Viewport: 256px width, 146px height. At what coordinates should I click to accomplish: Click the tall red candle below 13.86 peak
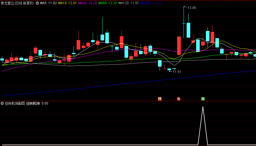(x=179, y=46)
